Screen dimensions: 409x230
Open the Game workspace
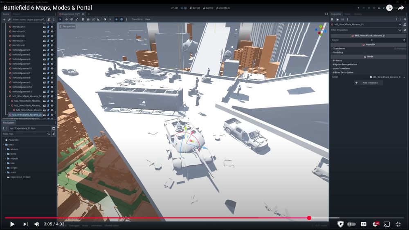tap(208, 8)
